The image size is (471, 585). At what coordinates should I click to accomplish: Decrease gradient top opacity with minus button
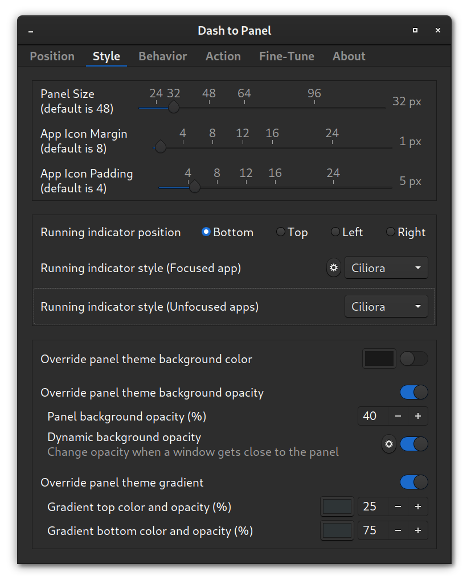[x=398, y=506]
